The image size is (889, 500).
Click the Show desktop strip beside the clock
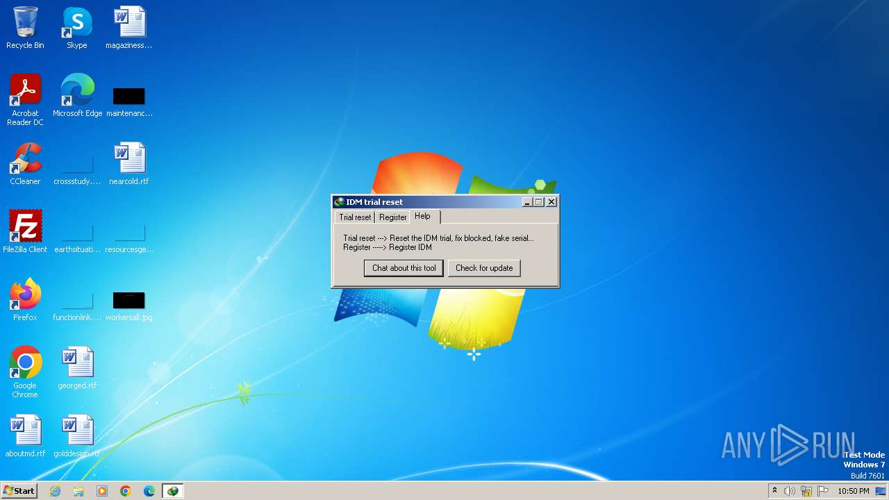click(881, 491)
